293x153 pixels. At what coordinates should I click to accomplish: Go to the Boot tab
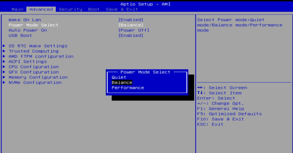pyautogui.click(x=94, y=9)
